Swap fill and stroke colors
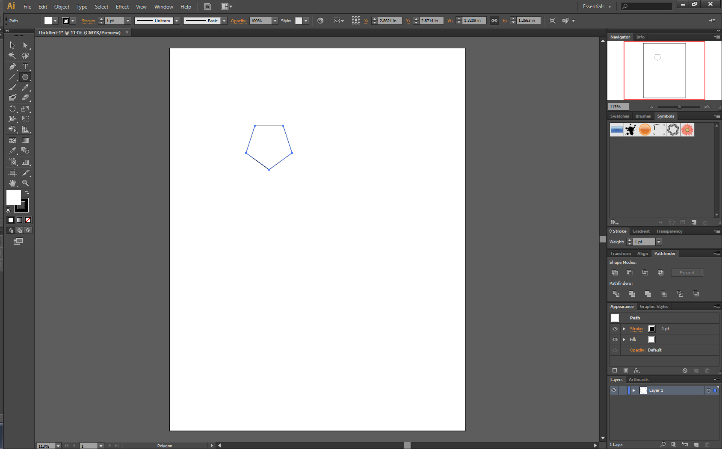The width and height of the screenshot is (722, 449). point(27,193)
